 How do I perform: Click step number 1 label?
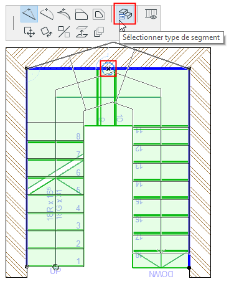pos(78,261)
